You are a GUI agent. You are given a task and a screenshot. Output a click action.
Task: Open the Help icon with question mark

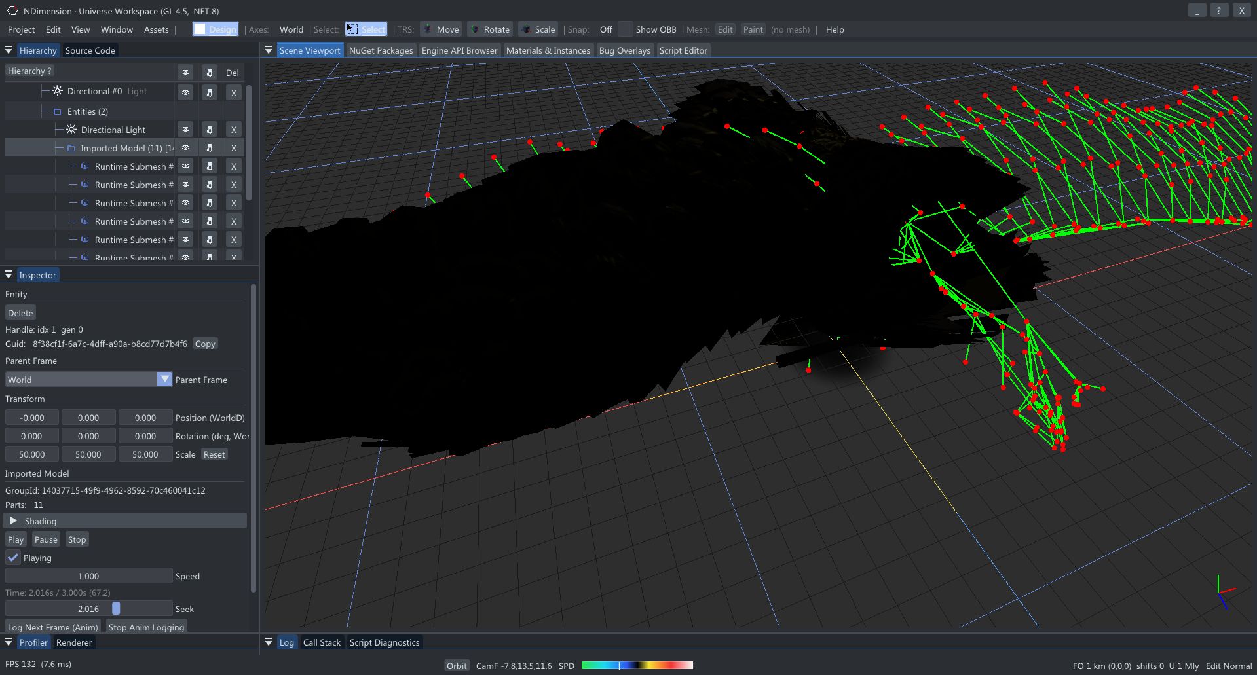(1218, 10)
